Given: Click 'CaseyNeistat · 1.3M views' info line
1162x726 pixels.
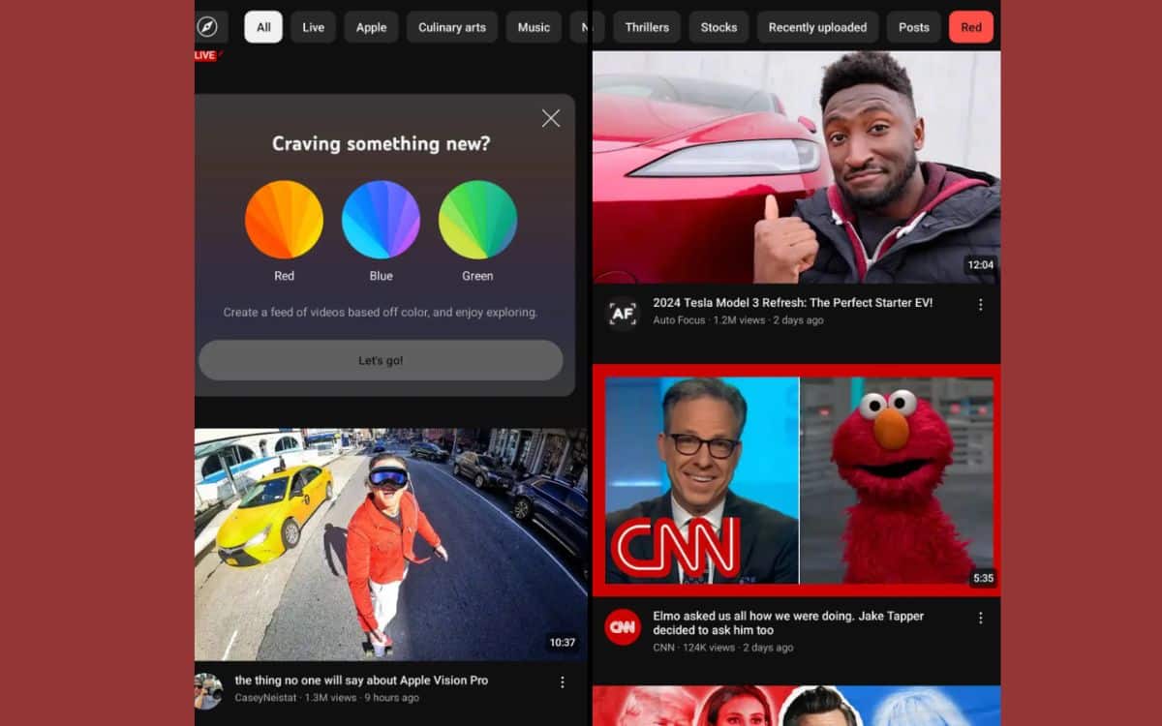Looking at the screenshot, I should pyautogui.click(x=326, y=698).
